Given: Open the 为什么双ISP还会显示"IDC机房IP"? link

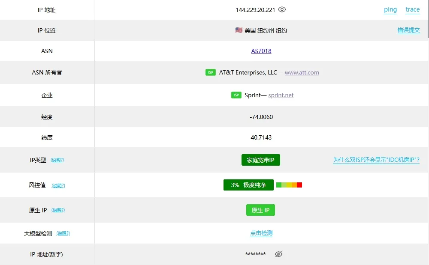Looking at the screenshot, I should [x=376, y=160].
